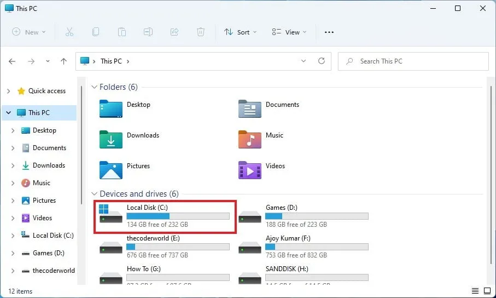Click the Paste clipboard icon
496x298 pixels.
tap(122, 32)
